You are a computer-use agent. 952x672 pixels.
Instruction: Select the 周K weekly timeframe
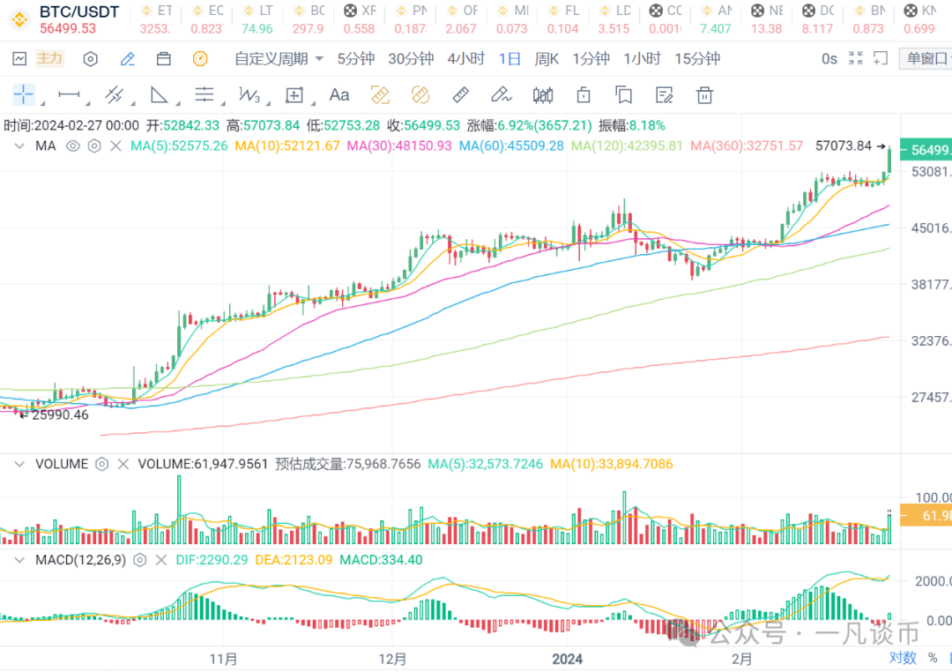click(x=547, y=59)
